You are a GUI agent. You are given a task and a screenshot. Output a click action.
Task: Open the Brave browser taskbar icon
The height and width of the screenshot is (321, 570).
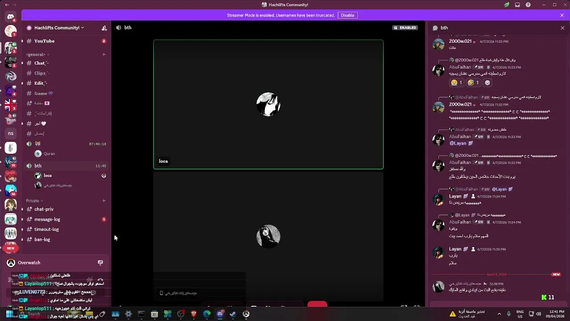194,314
